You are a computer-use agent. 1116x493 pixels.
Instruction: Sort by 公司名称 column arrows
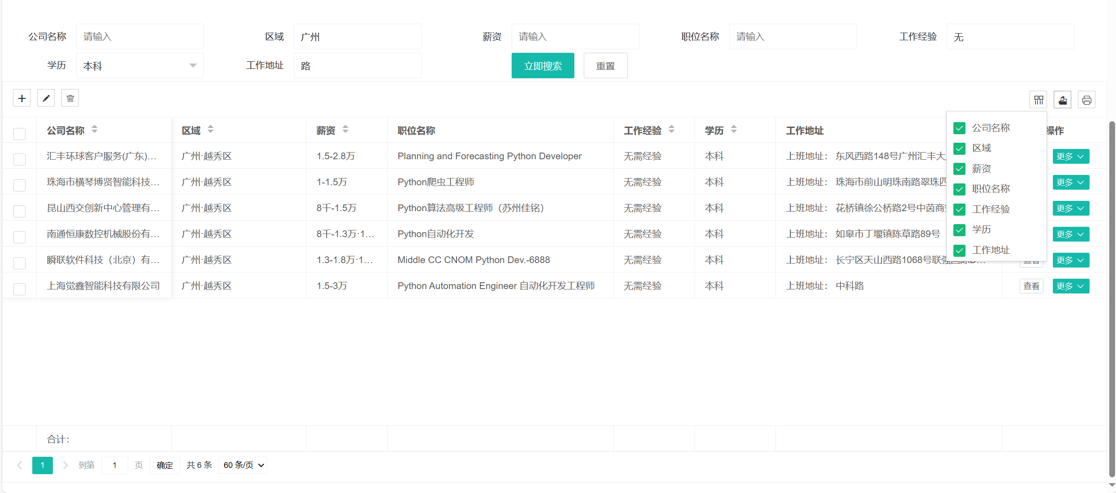tap(95, 129)
